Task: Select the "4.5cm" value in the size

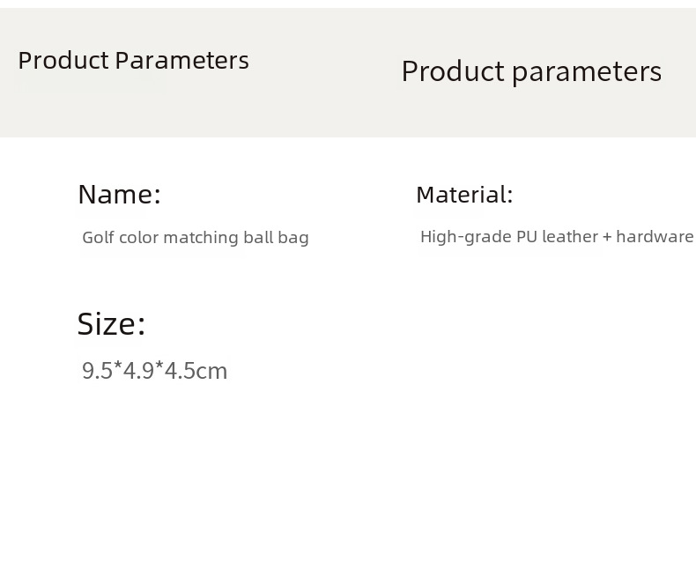Action: coord(196,371)
